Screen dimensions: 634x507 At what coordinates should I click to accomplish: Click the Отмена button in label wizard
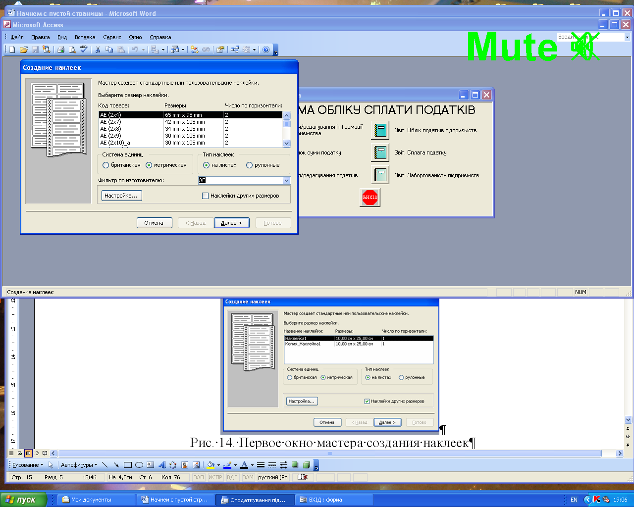[154, 223]
